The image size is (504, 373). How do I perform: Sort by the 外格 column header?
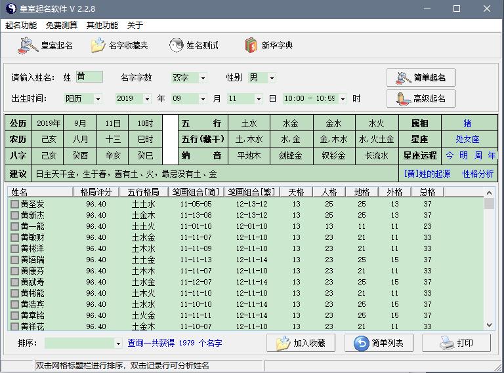(394, 192)
